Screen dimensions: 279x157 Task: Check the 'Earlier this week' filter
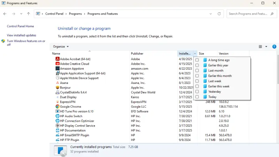197,86
